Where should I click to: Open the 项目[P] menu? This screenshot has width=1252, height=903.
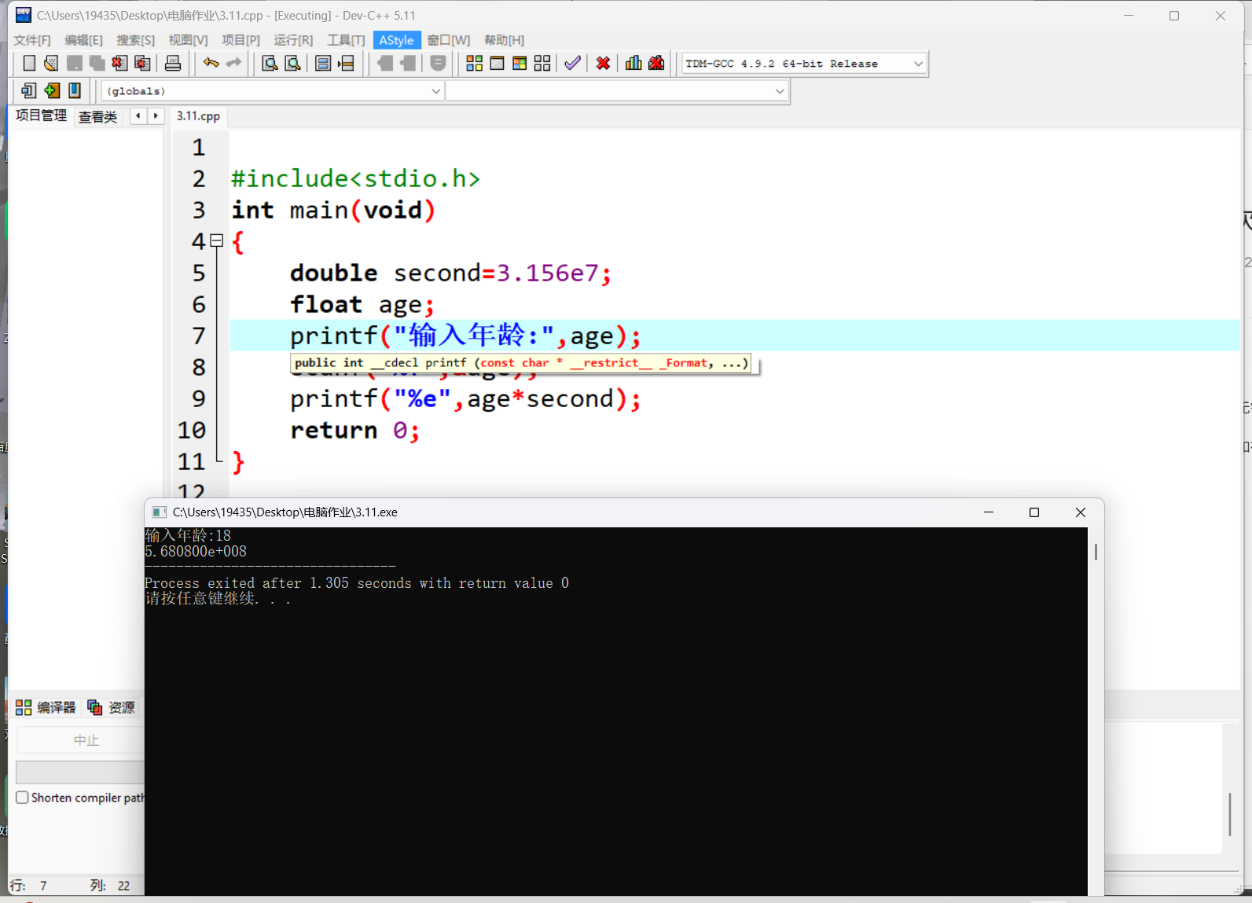(x=240, y=40)
